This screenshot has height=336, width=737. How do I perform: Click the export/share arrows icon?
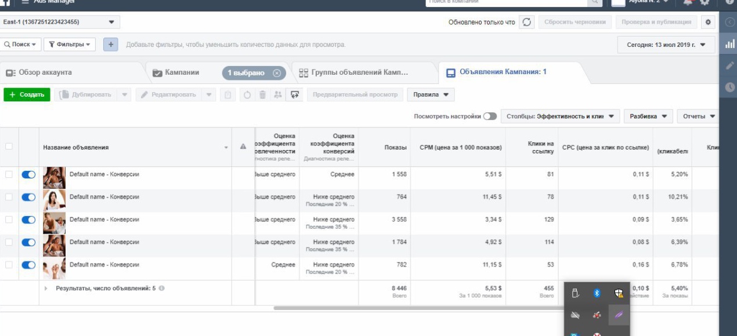click(x=295, y=94)
